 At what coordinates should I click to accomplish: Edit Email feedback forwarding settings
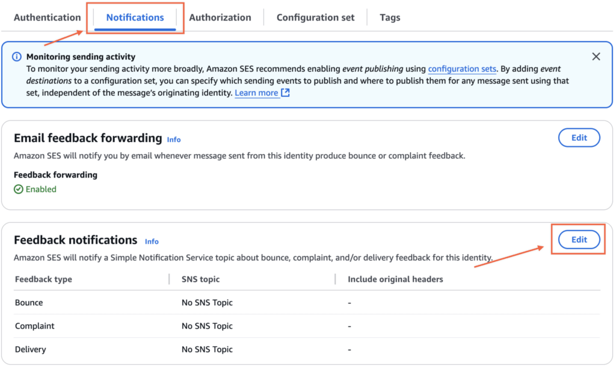click(x=579, y=138)
